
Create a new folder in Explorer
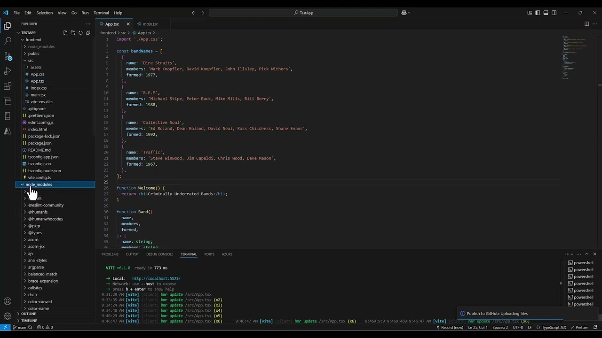click(x=73, y=33)
